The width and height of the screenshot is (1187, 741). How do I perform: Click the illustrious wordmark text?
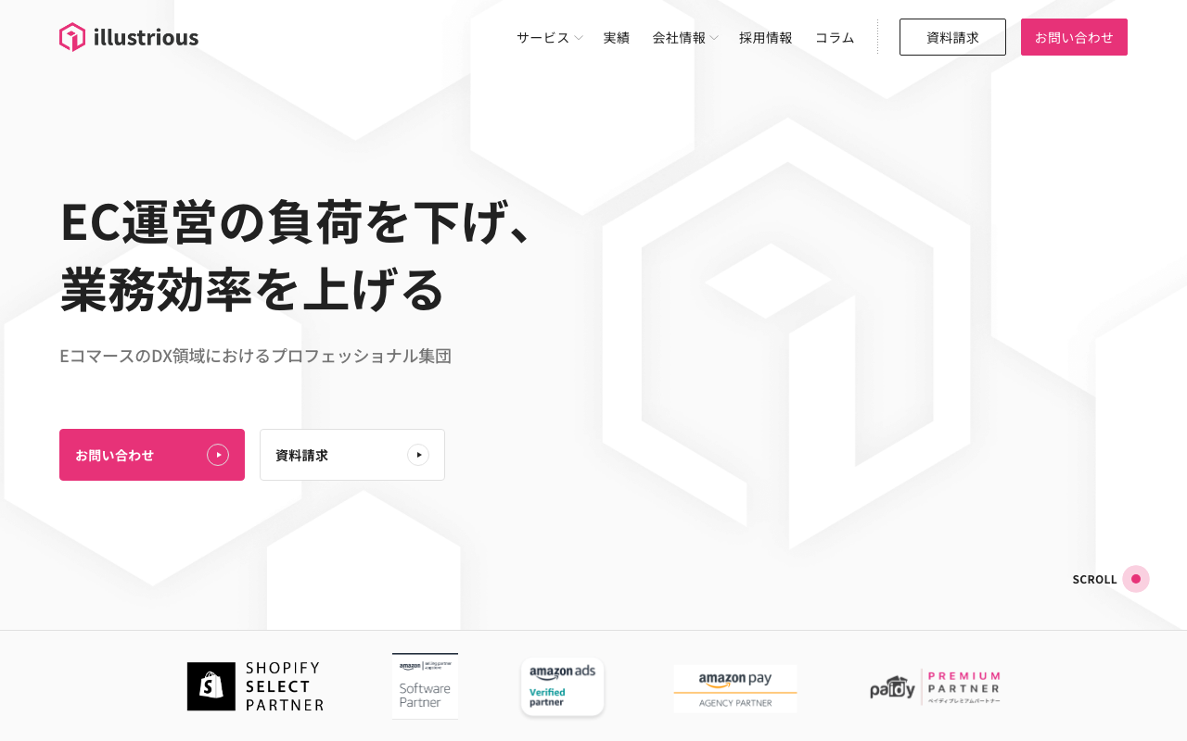[x=146, y=37]
